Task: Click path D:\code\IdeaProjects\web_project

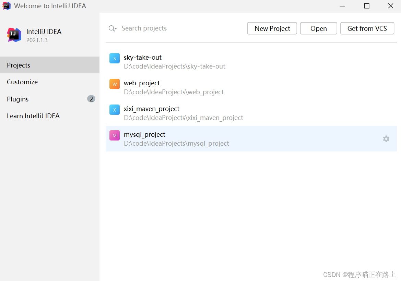Action: tap(174, 92)
